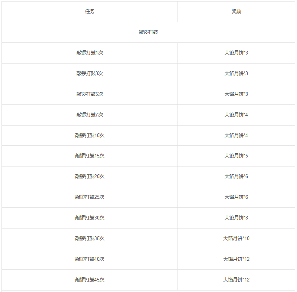The height and width of the screenshot is (292, 297).
Task: Click the 敲锣打鼓35次 task cell
Action: pyautogui.click(x=90, y=239)
